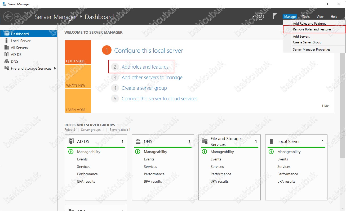Hide the welcome tile

(325, 106)
